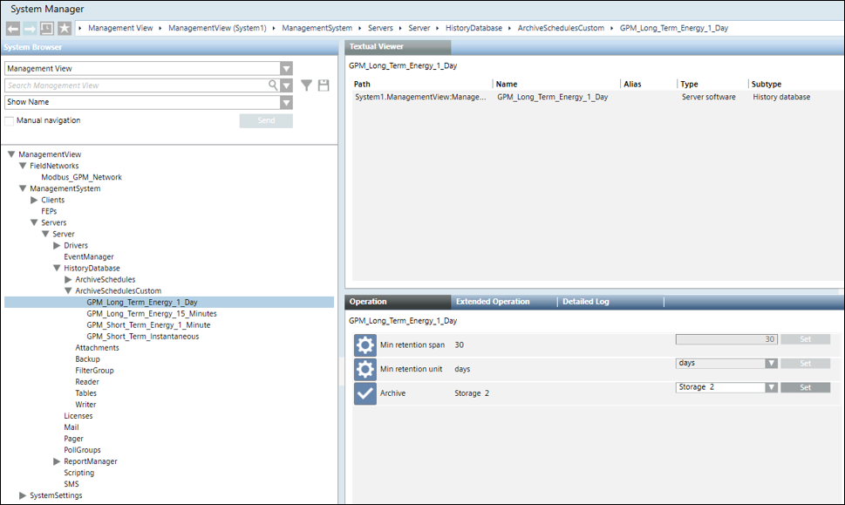Switch to the Extended Operation tab
Screen dimensions: 845x505
492,302
